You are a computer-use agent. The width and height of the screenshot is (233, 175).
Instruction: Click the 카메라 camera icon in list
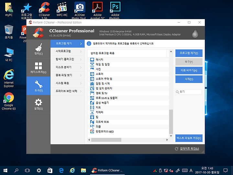pyautogui.click(x=92, y=112)
